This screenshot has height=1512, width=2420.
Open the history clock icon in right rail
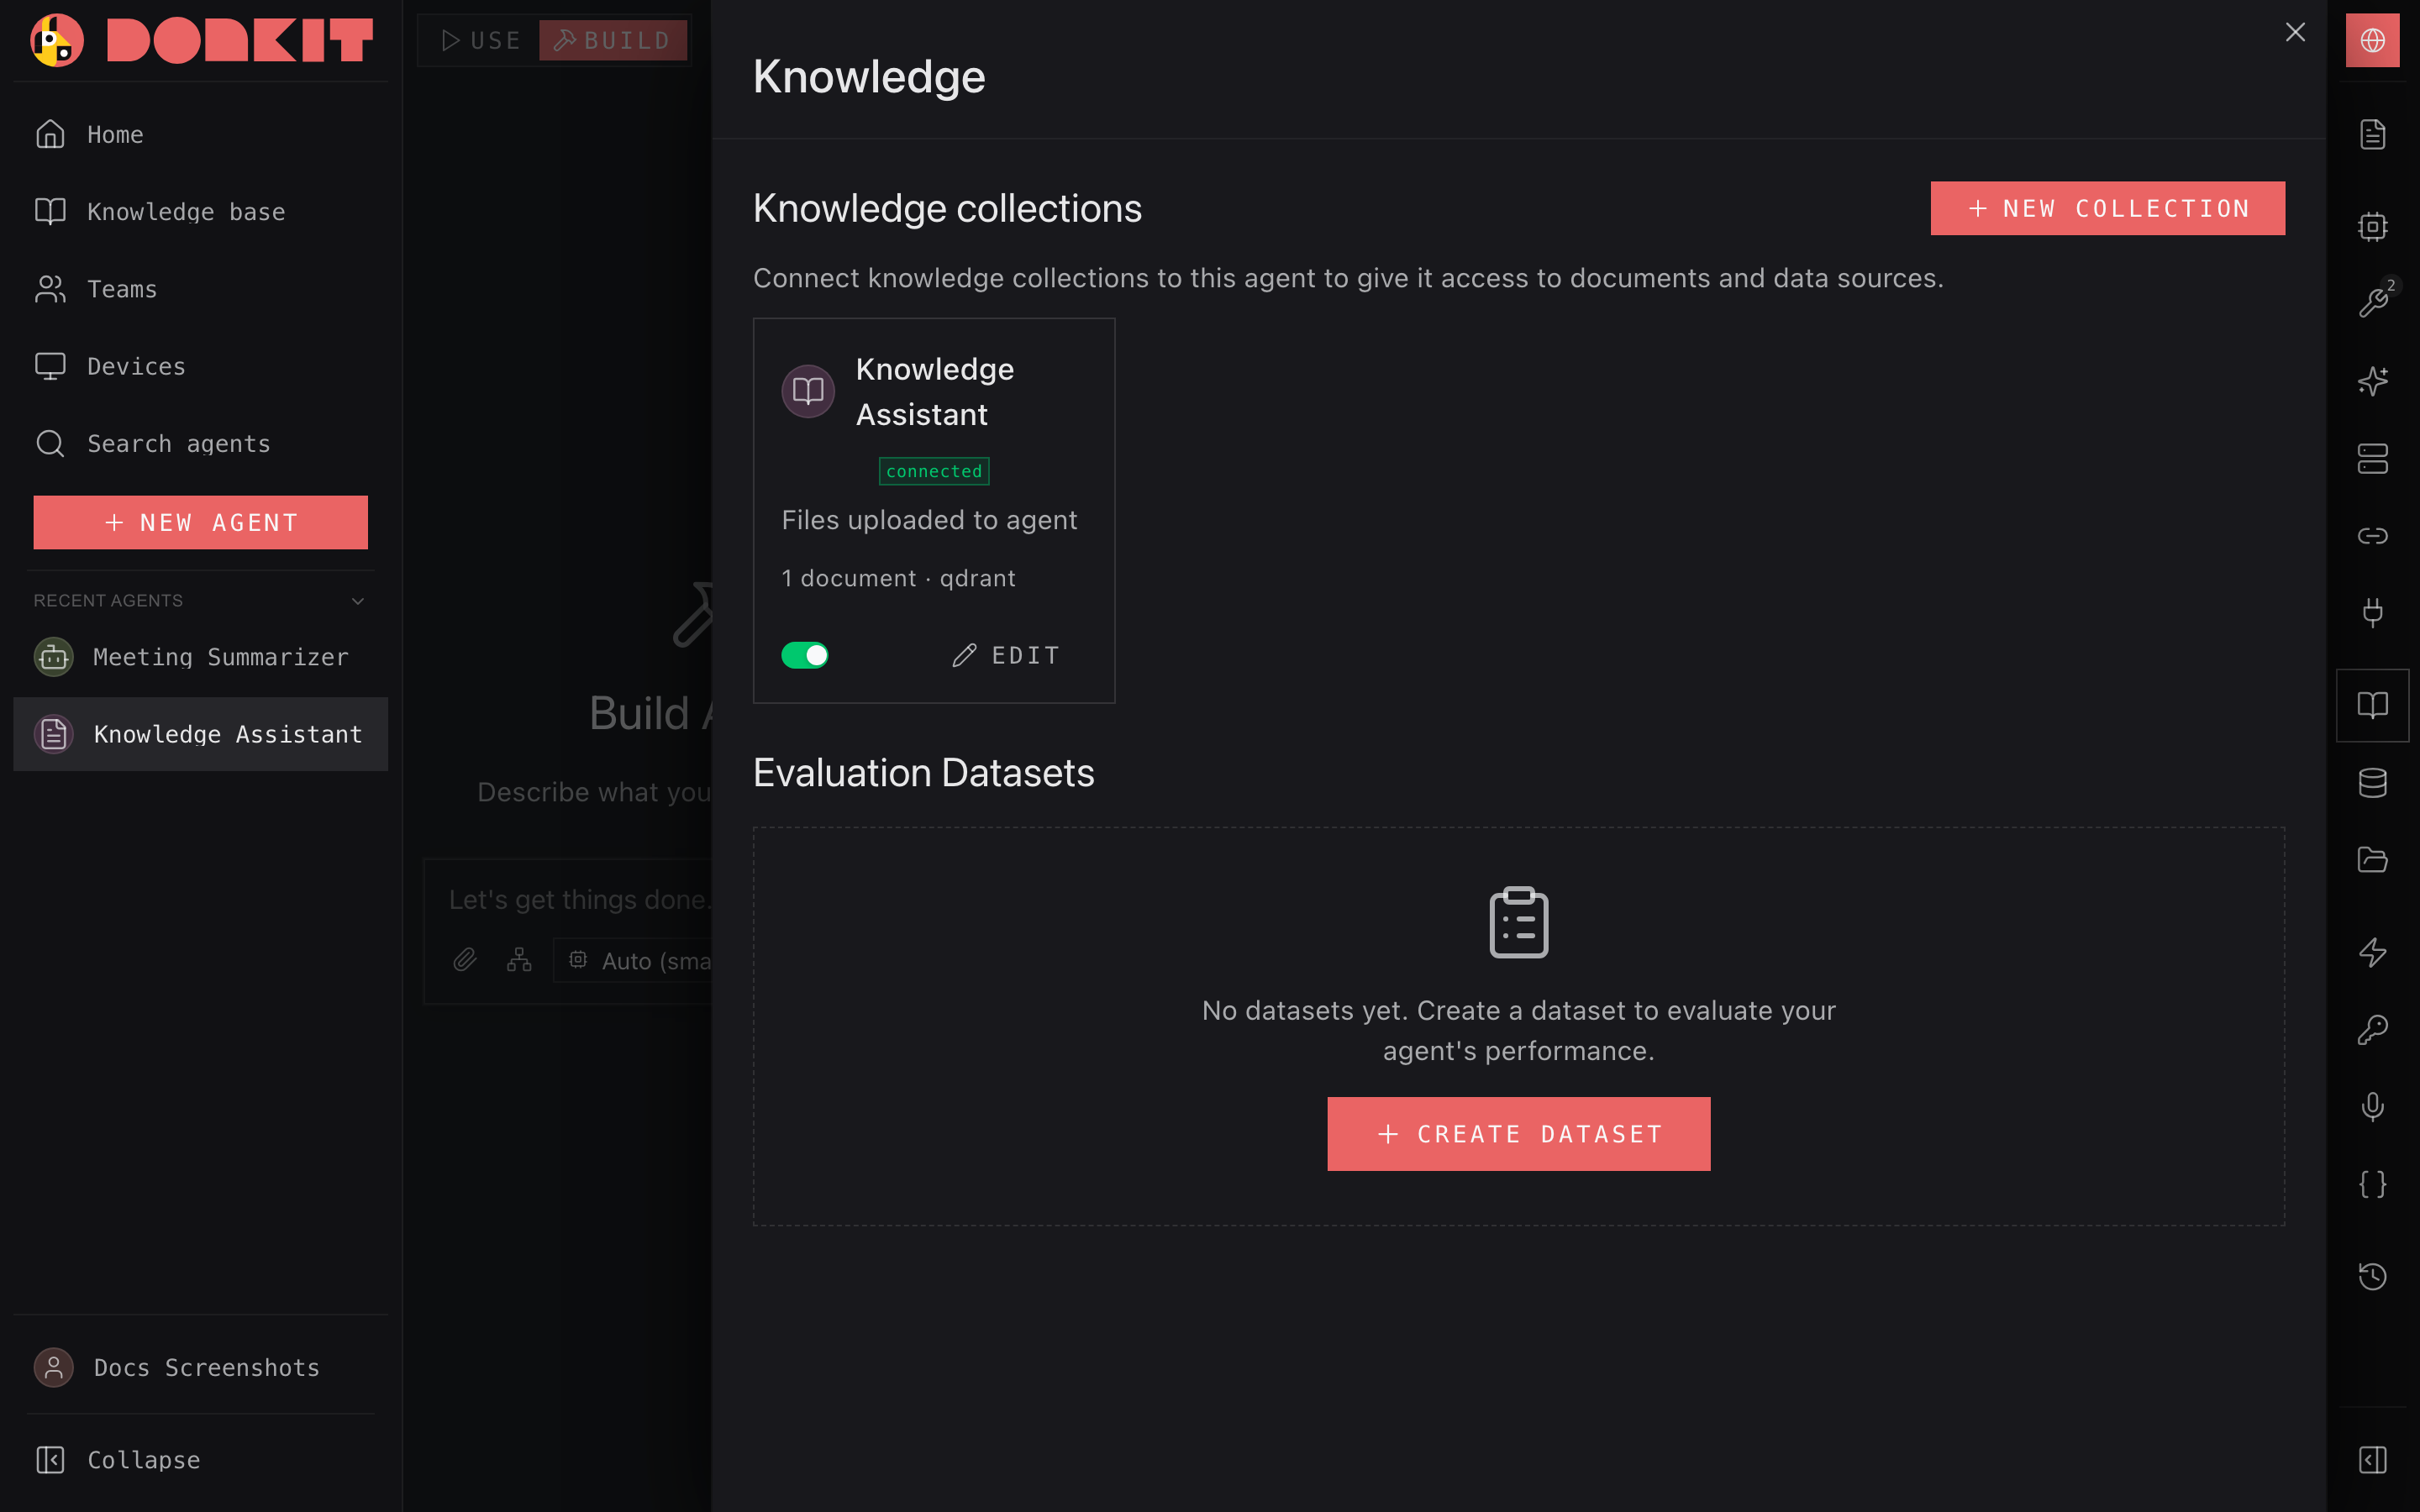tap(2372, 1277)
